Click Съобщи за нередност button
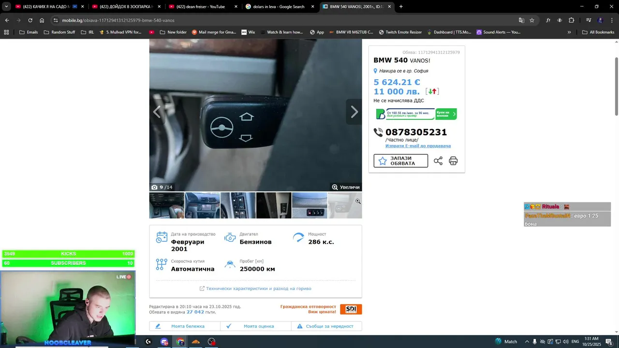The height and width of the screenshot is (348, 619). (x=326, y=326)
